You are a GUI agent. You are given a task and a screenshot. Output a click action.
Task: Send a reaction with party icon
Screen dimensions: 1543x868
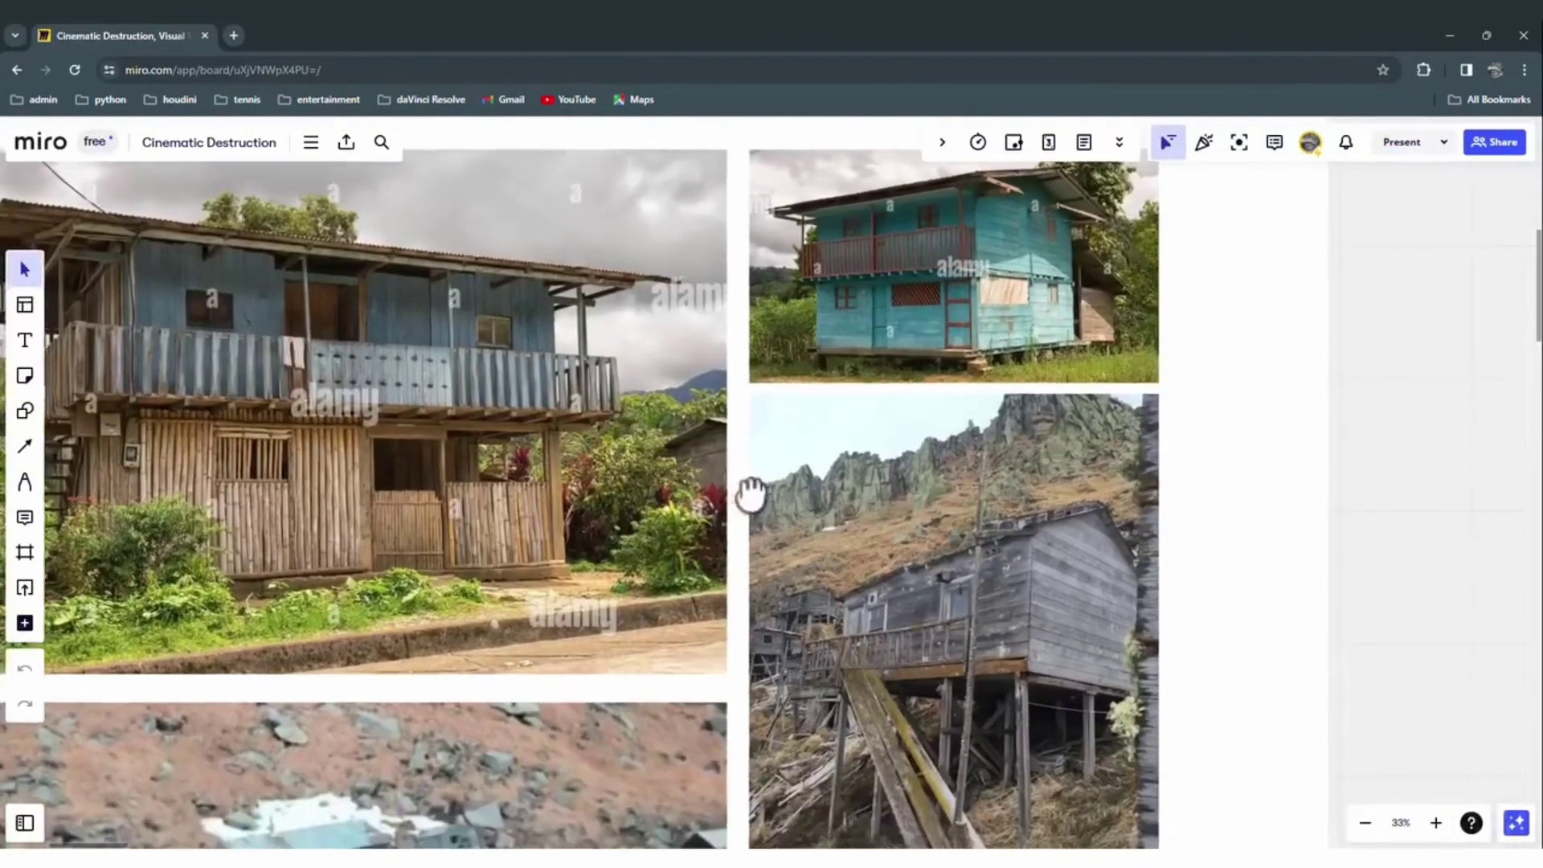pyautogui.click(x=1204, y=142)
